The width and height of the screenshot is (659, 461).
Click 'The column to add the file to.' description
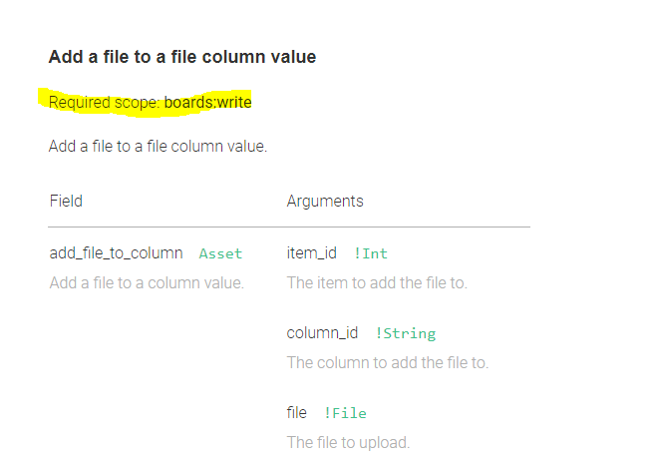(388, 362)
